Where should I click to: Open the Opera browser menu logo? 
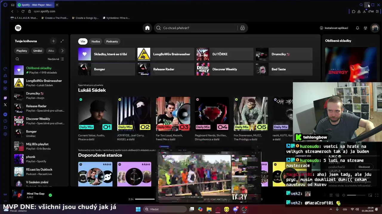[x=5, y=5]
